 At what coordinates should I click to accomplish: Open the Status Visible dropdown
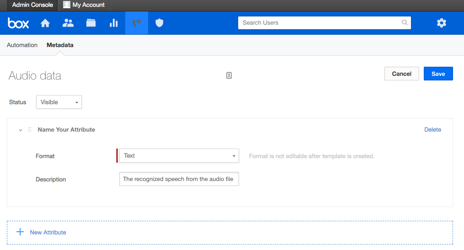coord(59,102)
